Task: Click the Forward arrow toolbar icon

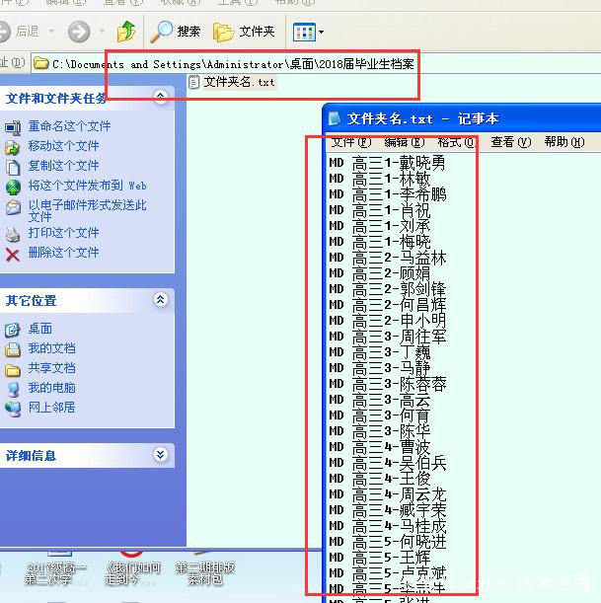Action: coord(79,32)
